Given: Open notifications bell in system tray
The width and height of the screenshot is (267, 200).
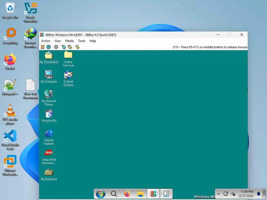Looking at the screenshot, I should pyautogui.click(x=259, y=194).
